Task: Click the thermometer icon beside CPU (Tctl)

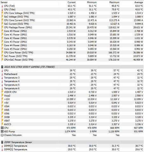Action: (x=2, y=6)
